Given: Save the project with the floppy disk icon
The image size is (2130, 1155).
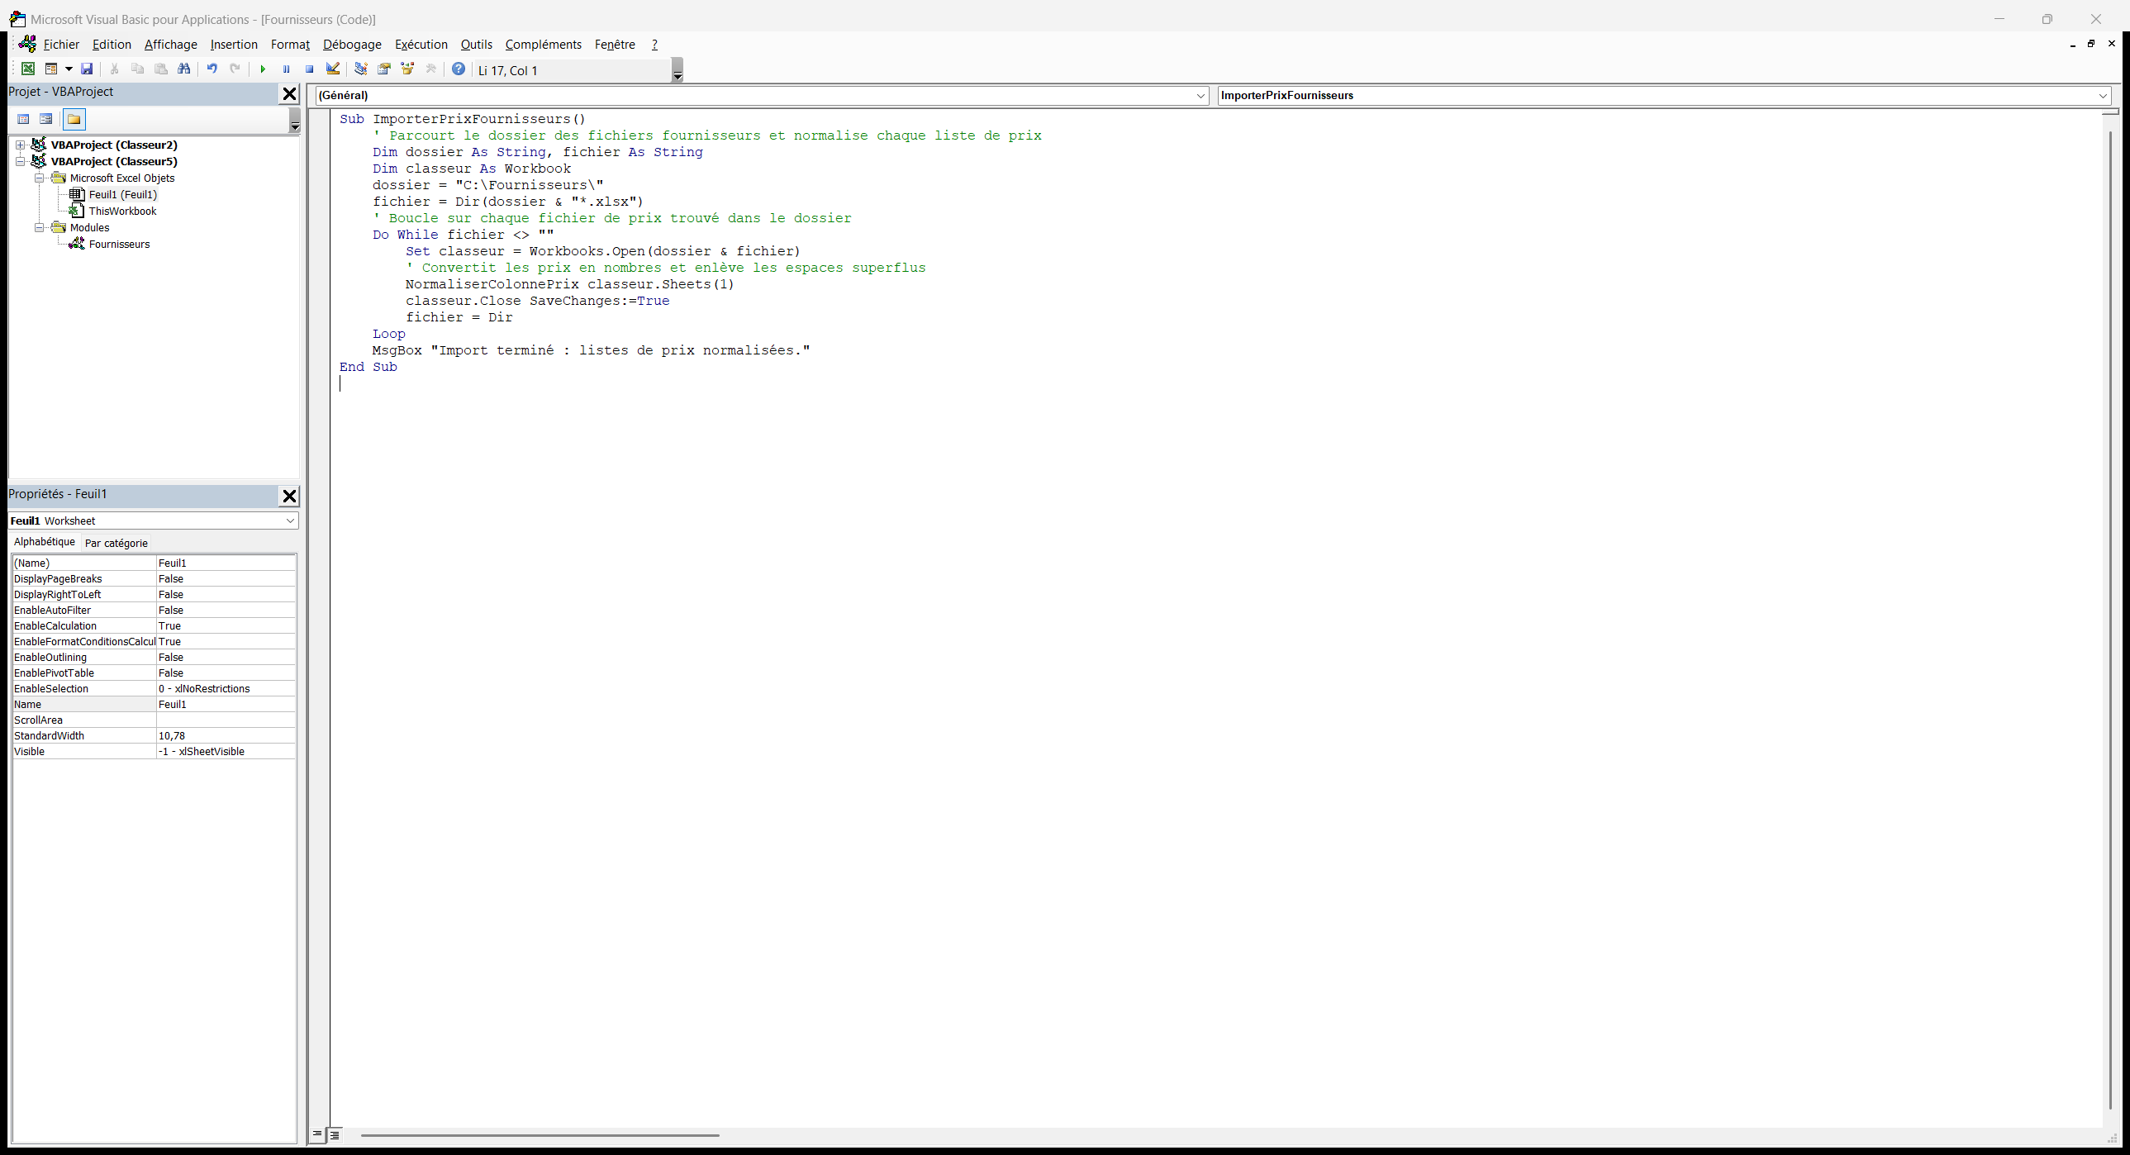Looking at the screenshot, I should click(x=87, y=69).
